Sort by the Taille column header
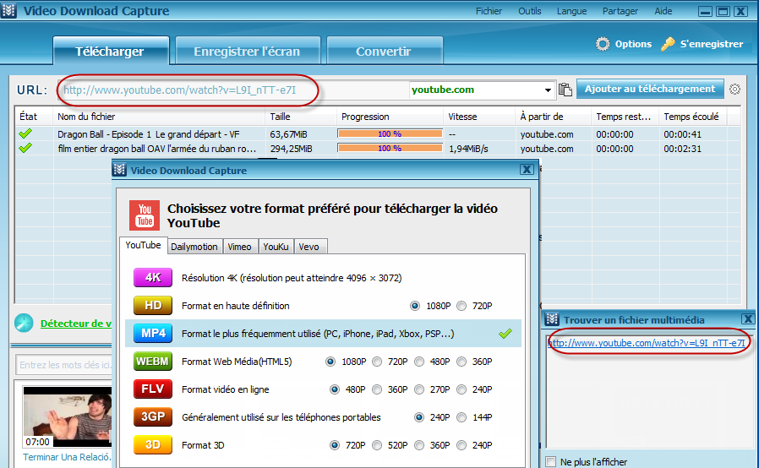This screenshot has height=468, width=759. click(301, 117)
